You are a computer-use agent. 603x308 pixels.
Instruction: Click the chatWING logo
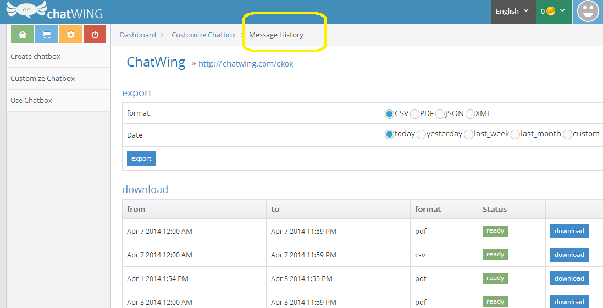click(x=54, y=10)
